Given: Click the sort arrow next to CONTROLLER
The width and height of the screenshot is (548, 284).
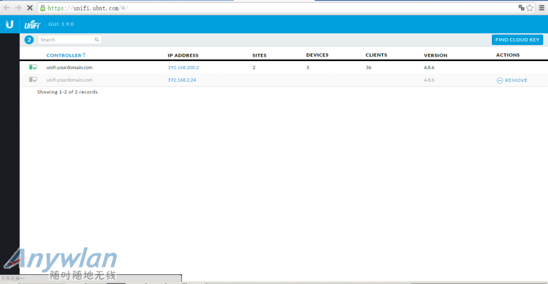Looking at the screenshot, I should 84,55.
